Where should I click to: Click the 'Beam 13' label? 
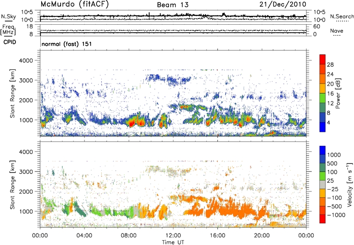[173, 5]
